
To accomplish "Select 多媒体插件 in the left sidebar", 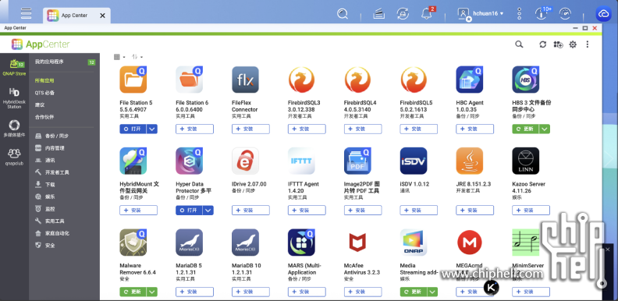I will (x=14, y=129).
